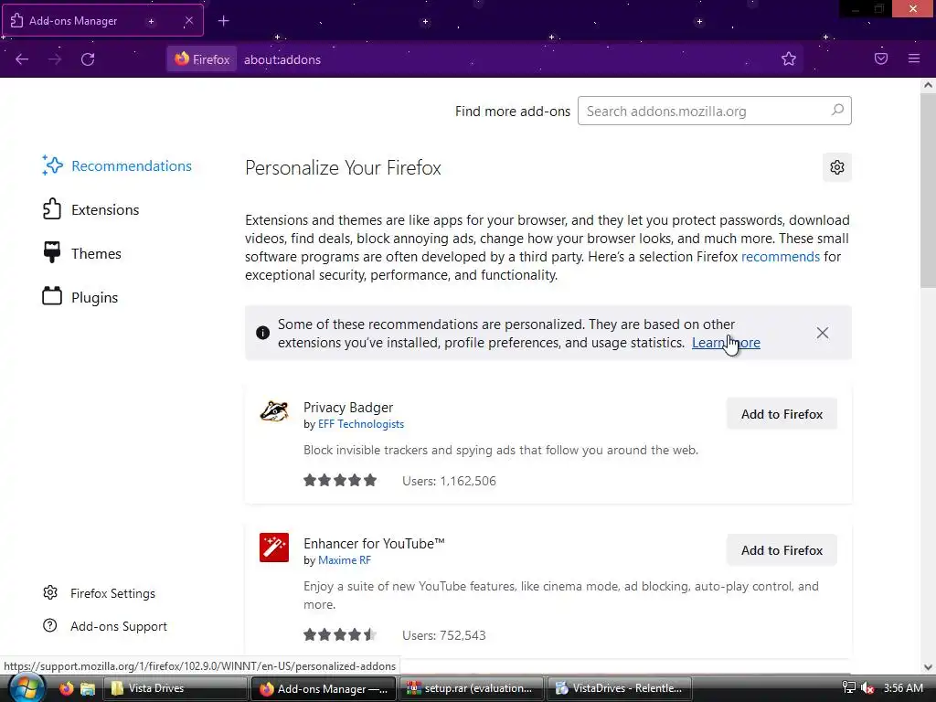Add Privacy Badger to Firefox

coord(782,414)
